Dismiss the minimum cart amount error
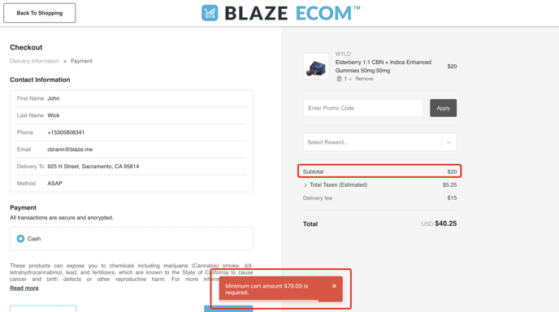Image resolution: width=559 pixels, height=312 pixels. [334, 286]
